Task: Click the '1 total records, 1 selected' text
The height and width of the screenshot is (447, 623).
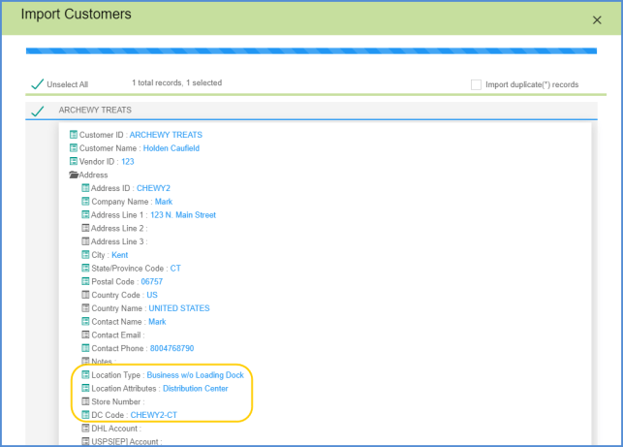Action: click(176, 82)
